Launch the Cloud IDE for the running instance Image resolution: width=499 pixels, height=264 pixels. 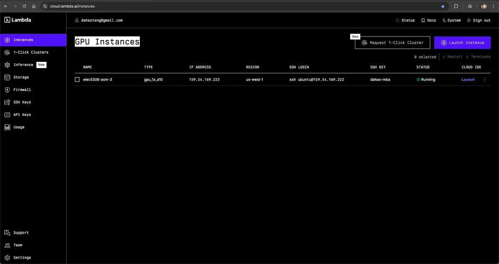(468, 79)
